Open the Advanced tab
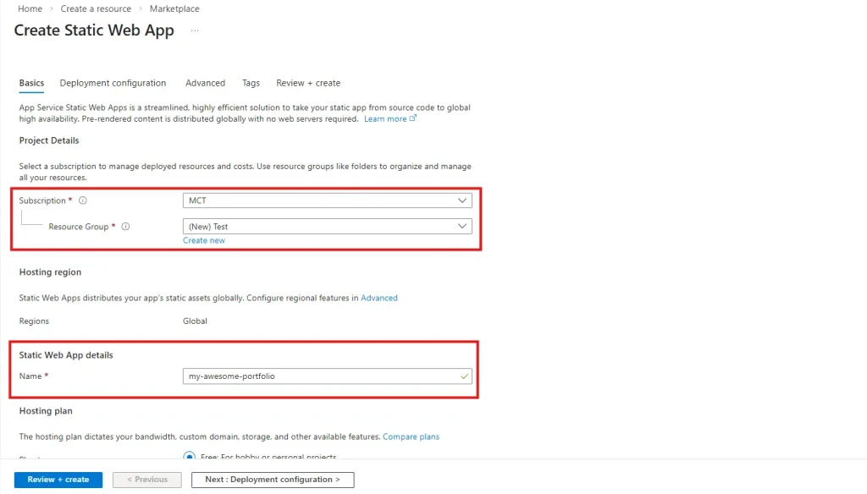Viewport: 867px width, 494px height. coord(205,83)
